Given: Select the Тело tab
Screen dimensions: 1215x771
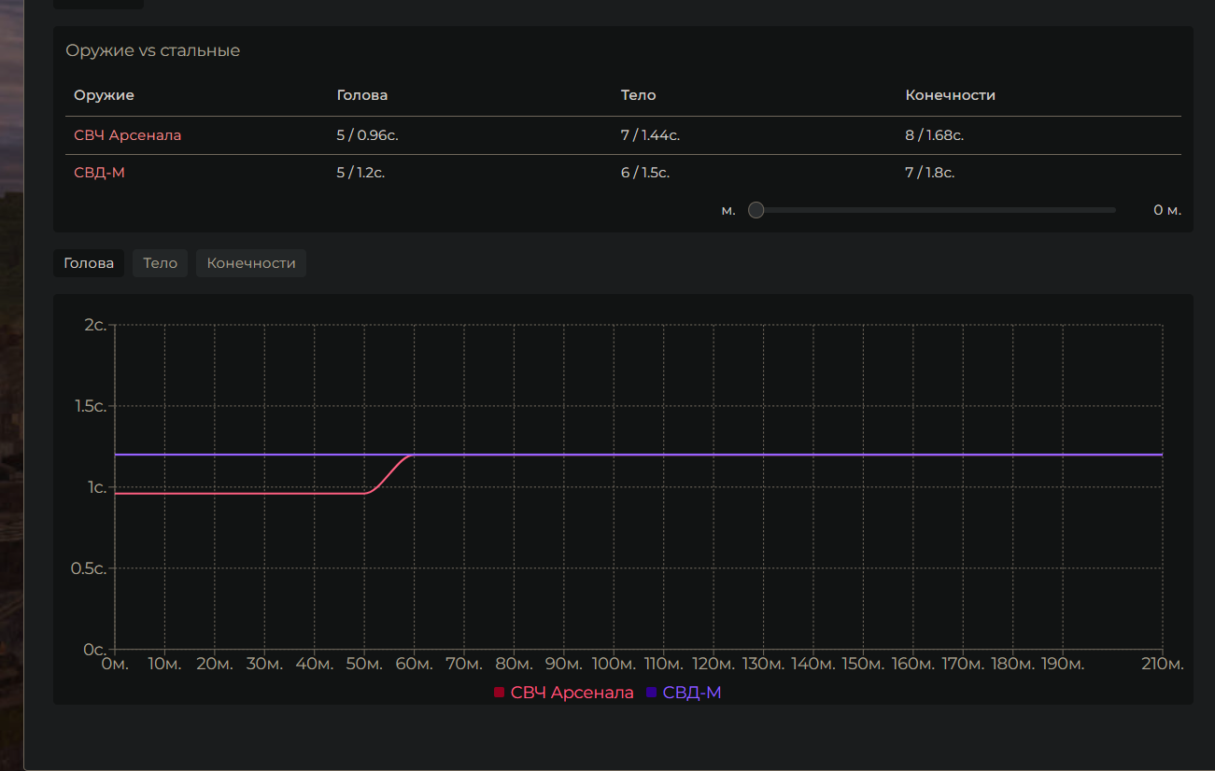Looking at the screenshot, I should point(160,263).
